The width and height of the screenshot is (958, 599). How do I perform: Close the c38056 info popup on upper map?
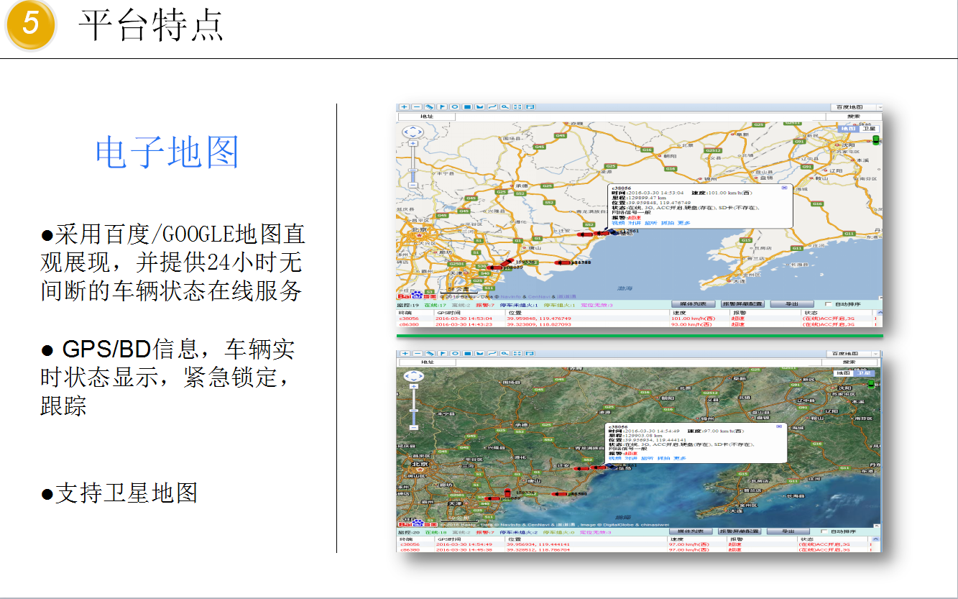(784, 188)
